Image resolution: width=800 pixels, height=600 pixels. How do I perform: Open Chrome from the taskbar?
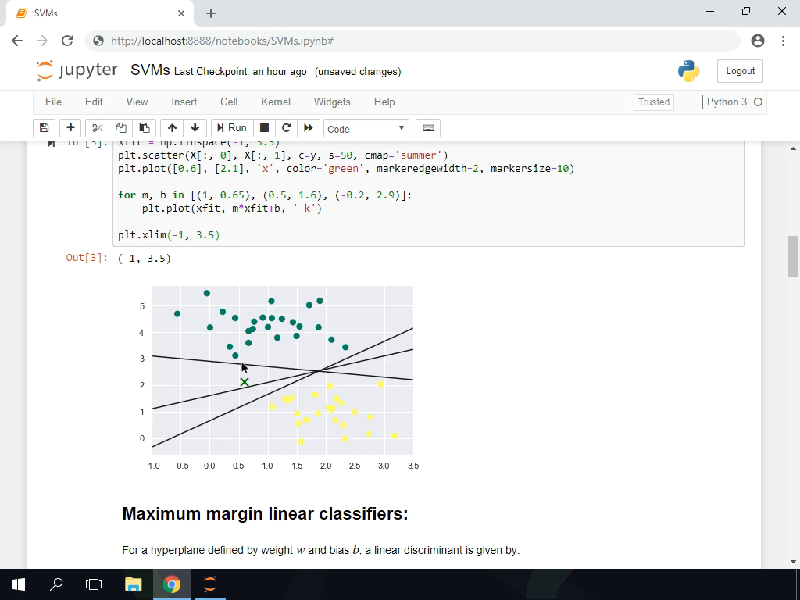(171, 584)
